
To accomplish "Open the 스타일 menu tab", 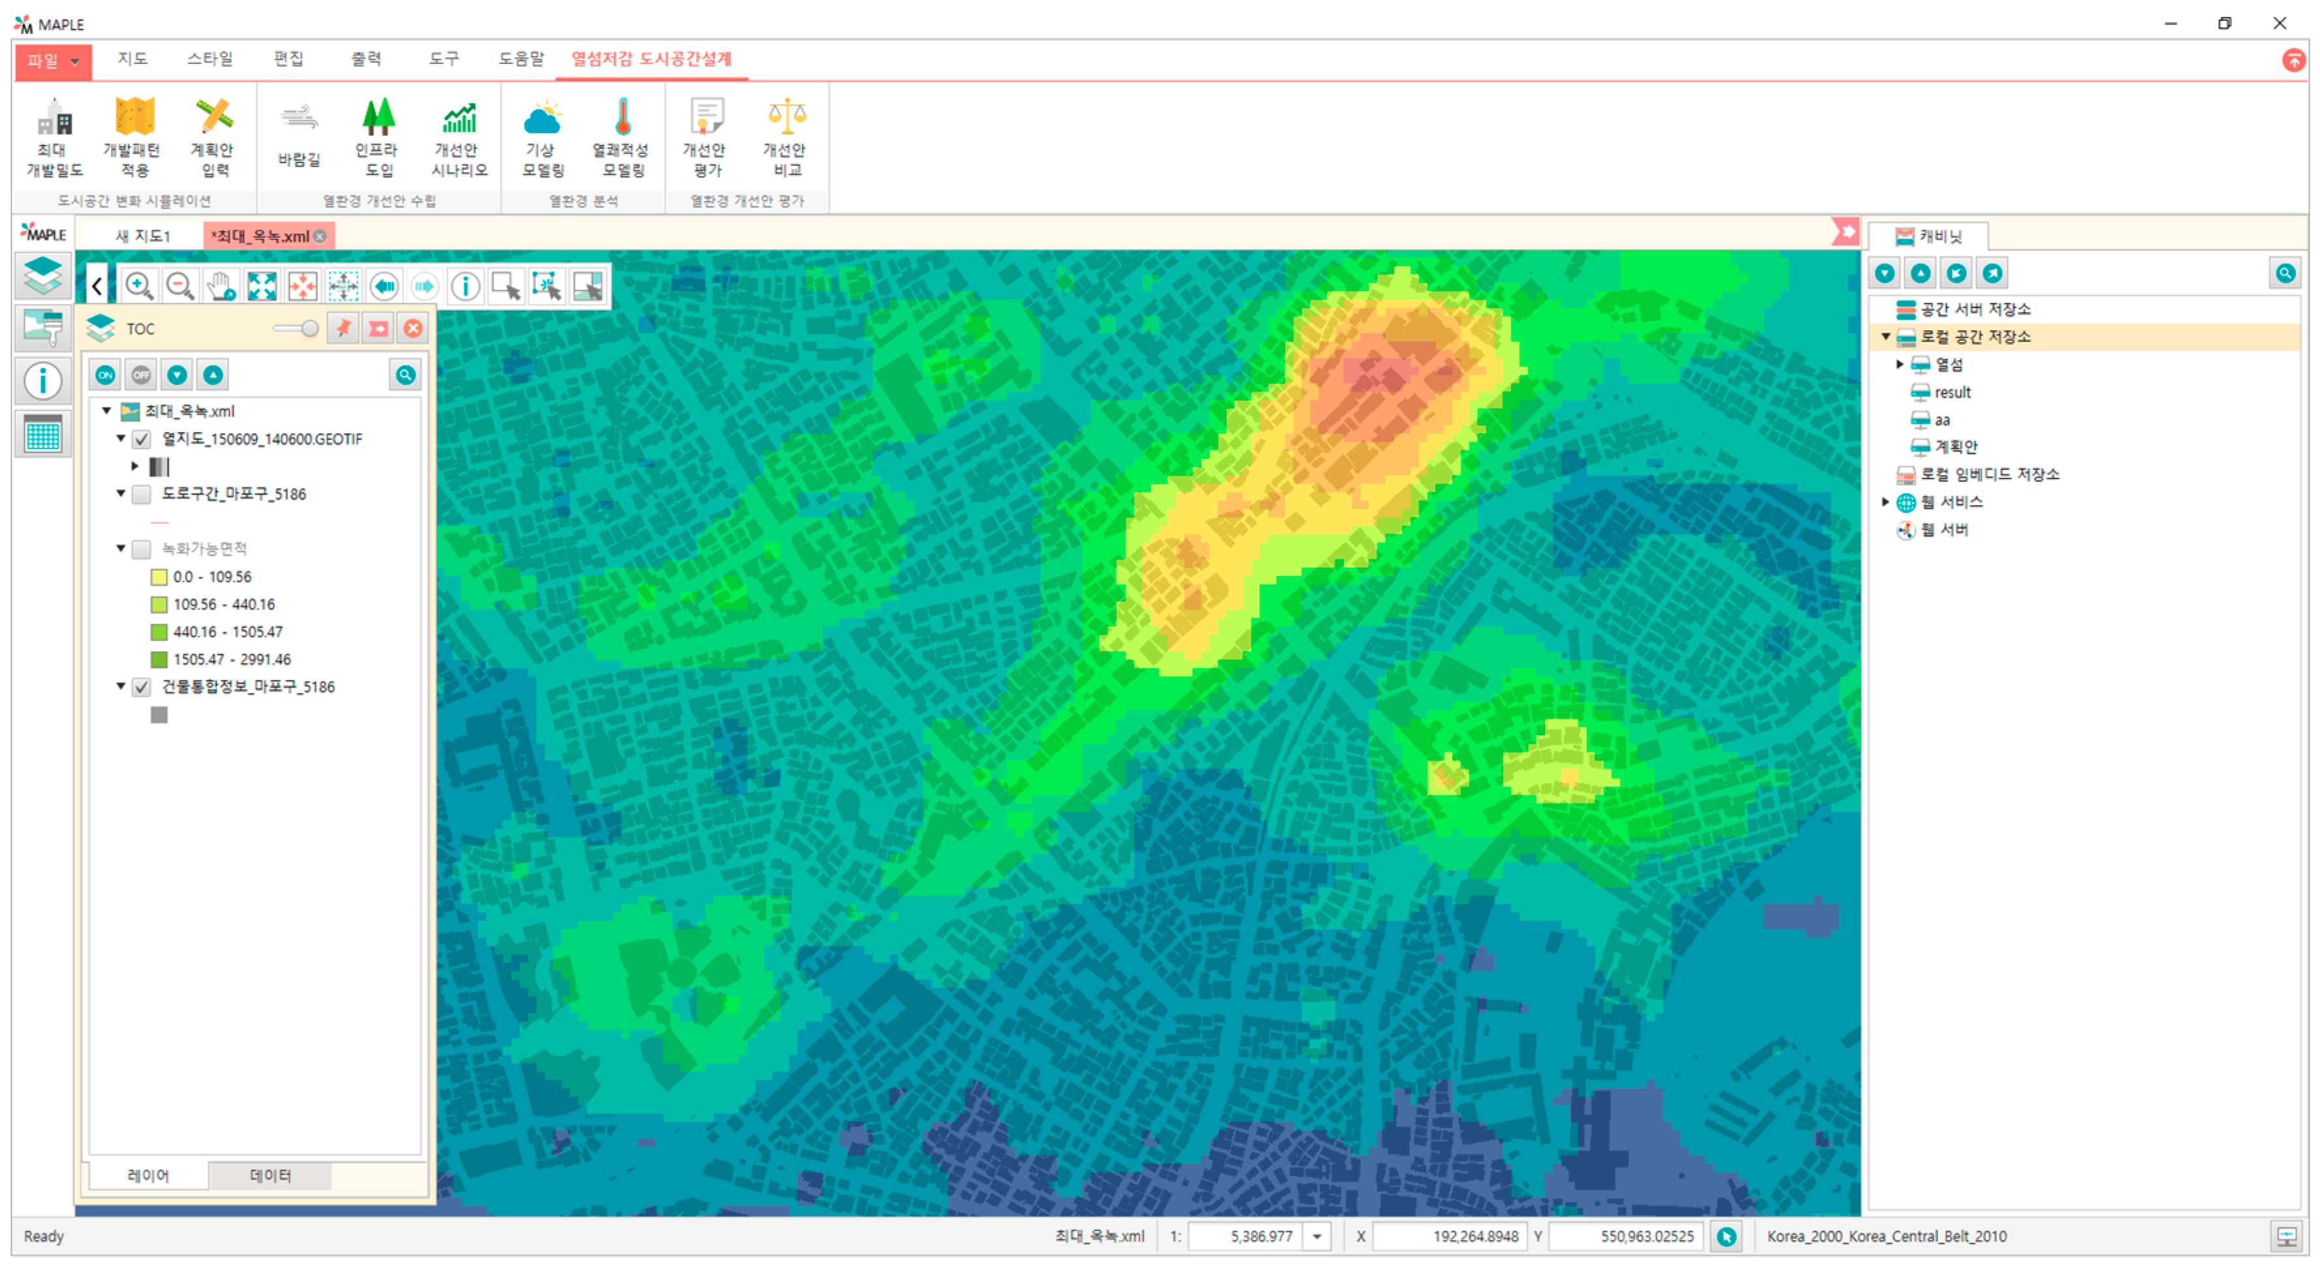I will [x=209, y=59].
